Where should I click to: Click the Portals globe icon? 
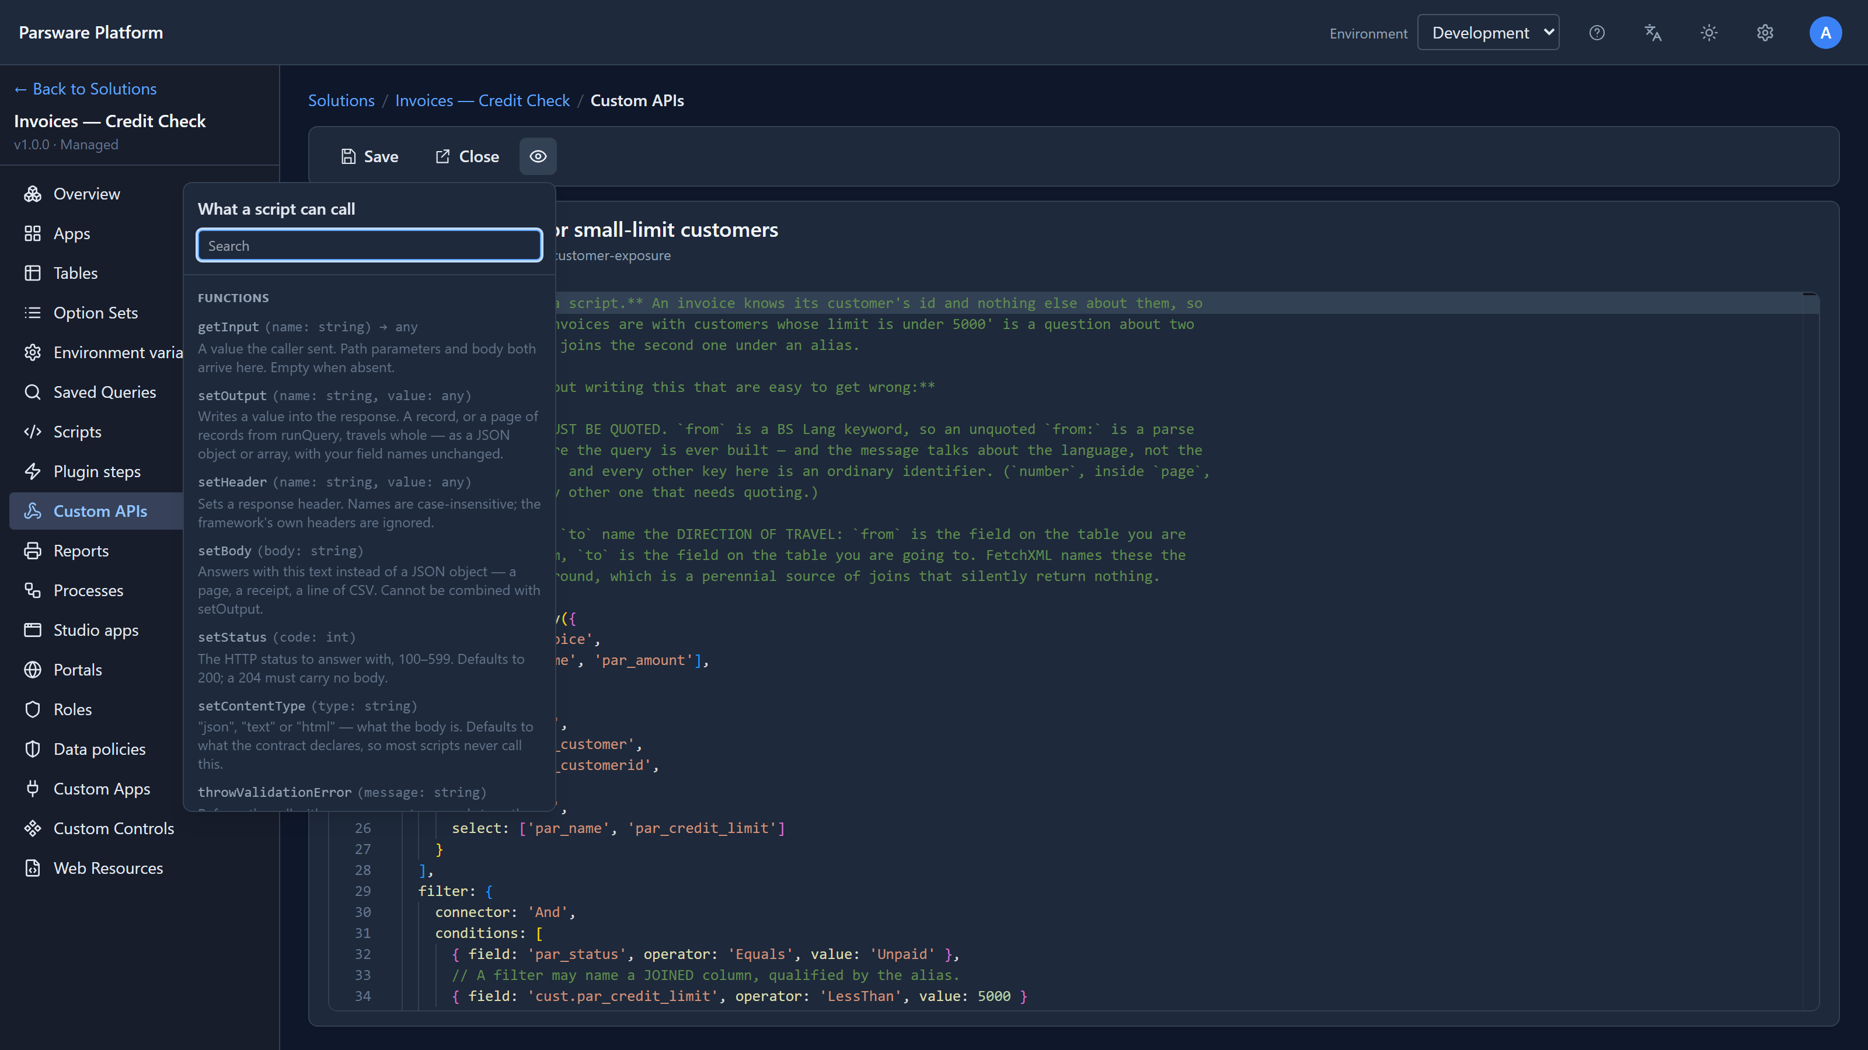tap(33, 670)
